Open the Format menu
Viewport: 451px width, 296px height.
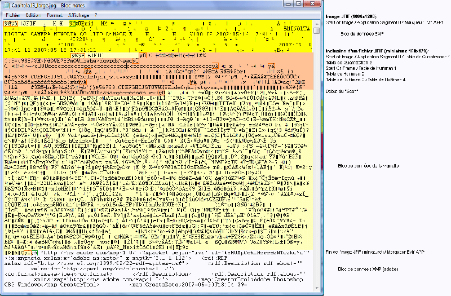point(55,15)
